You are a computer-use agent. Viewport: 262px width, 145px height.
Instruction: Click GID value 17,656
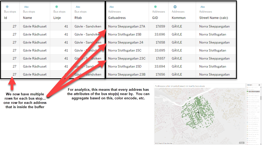pos(160,75)
